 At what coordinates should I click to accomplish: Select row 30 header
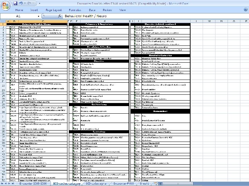(3, 112)
